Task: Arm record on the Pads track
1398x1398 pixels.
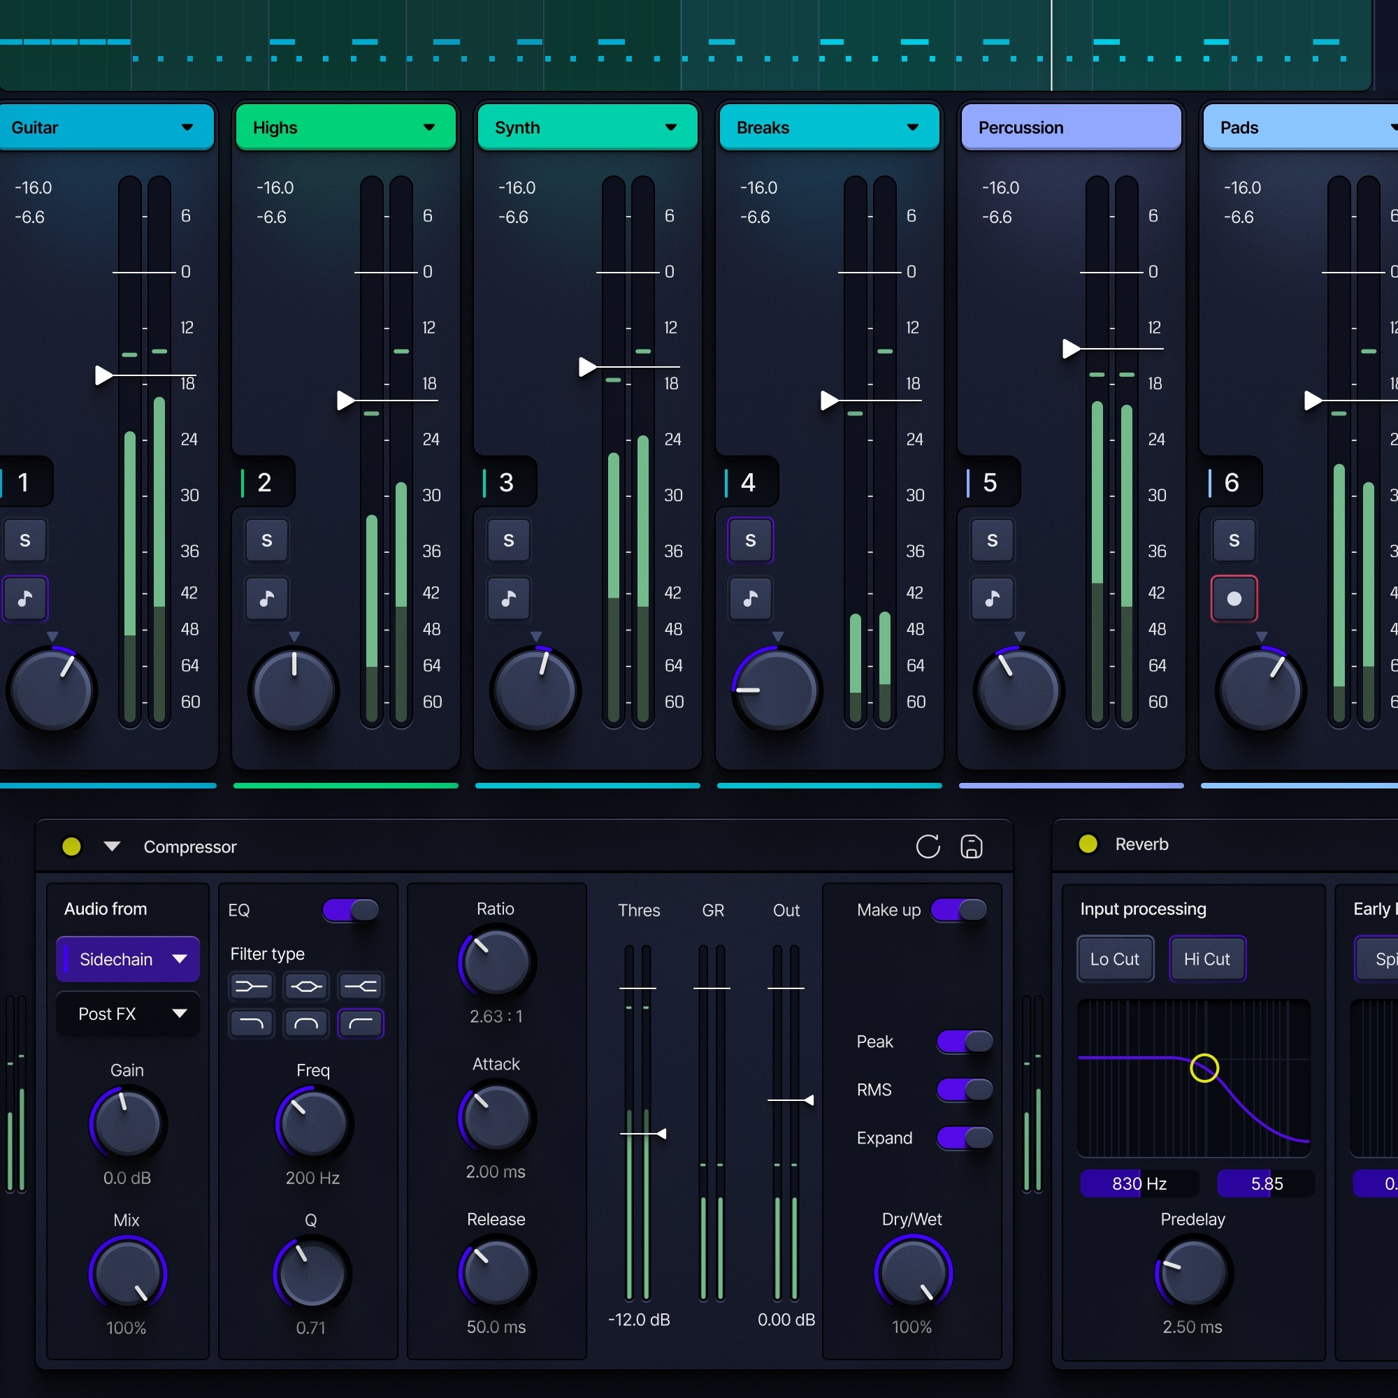Action: [x=1234, y=598]
